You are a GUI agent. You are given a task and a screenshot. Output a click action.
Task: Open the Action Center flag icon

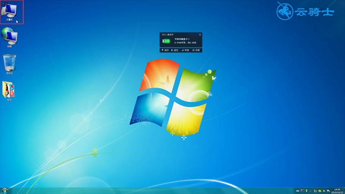click(328, 191)
